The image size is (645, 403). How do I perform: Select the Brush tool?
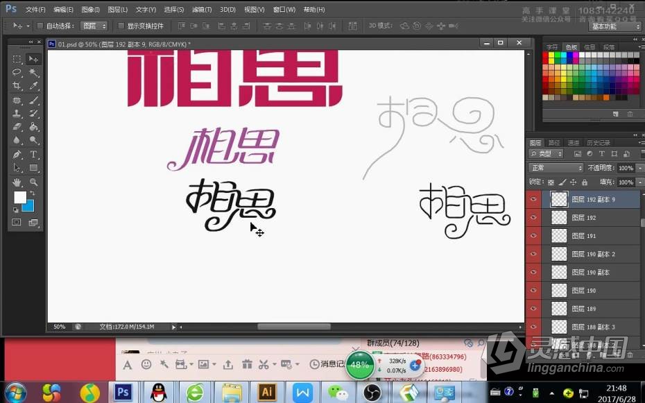tap(33, 100)
